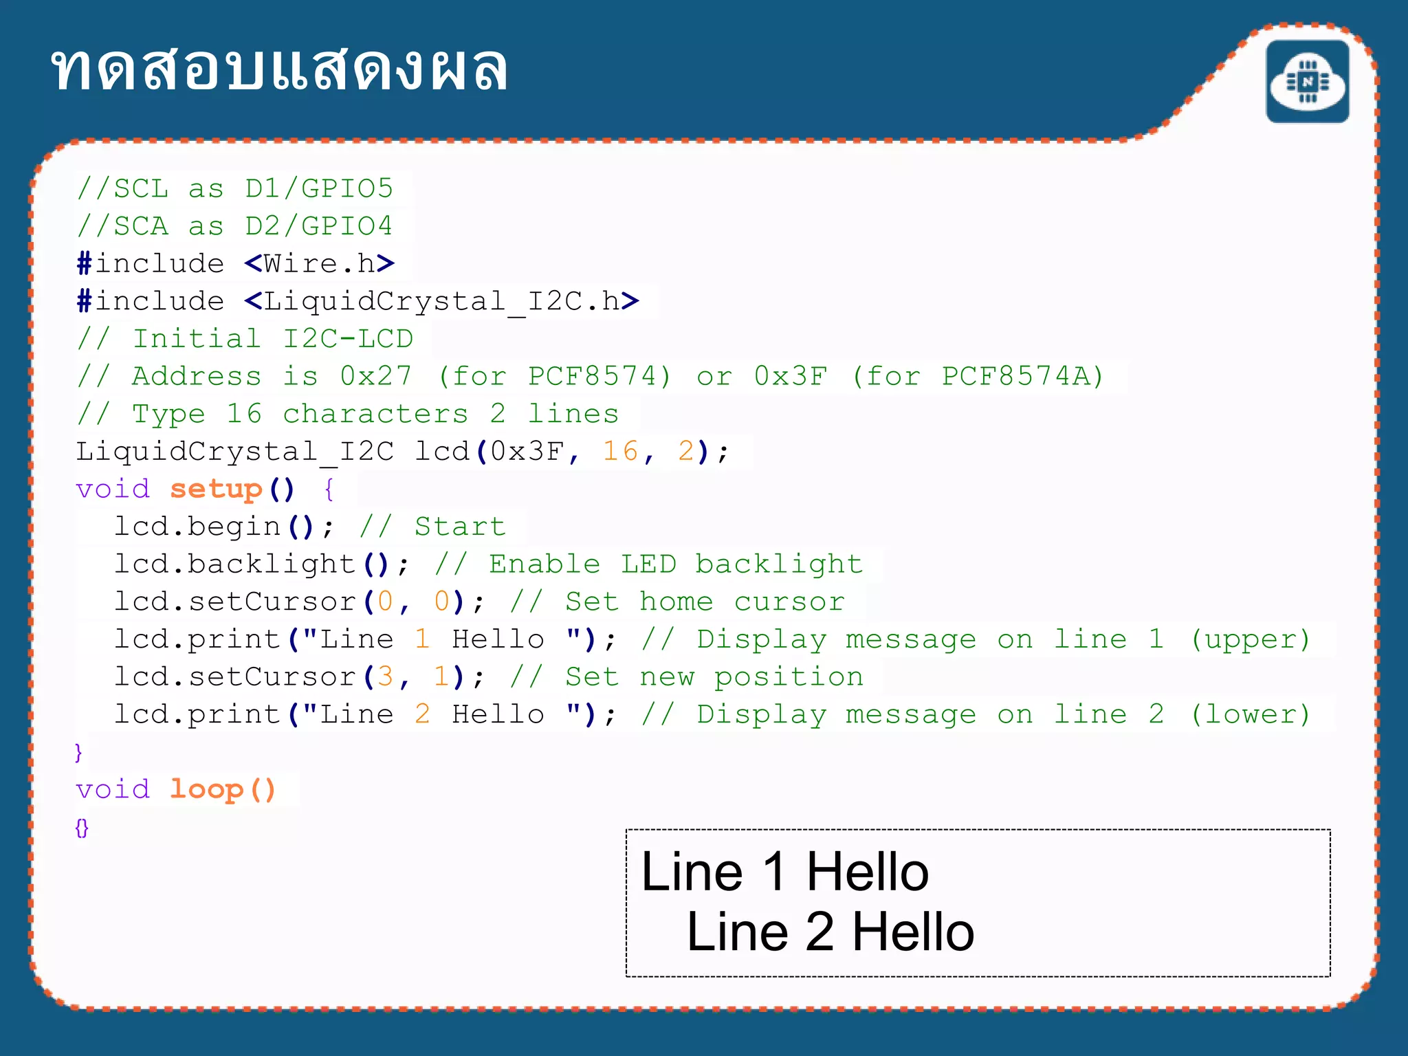Click the comment "// Type 16 characters 2 lines"
The image size is (1408, 1056).
coord(348,413)
